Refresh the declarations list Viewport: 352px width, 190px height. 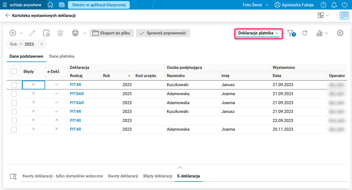coord(305,33)
